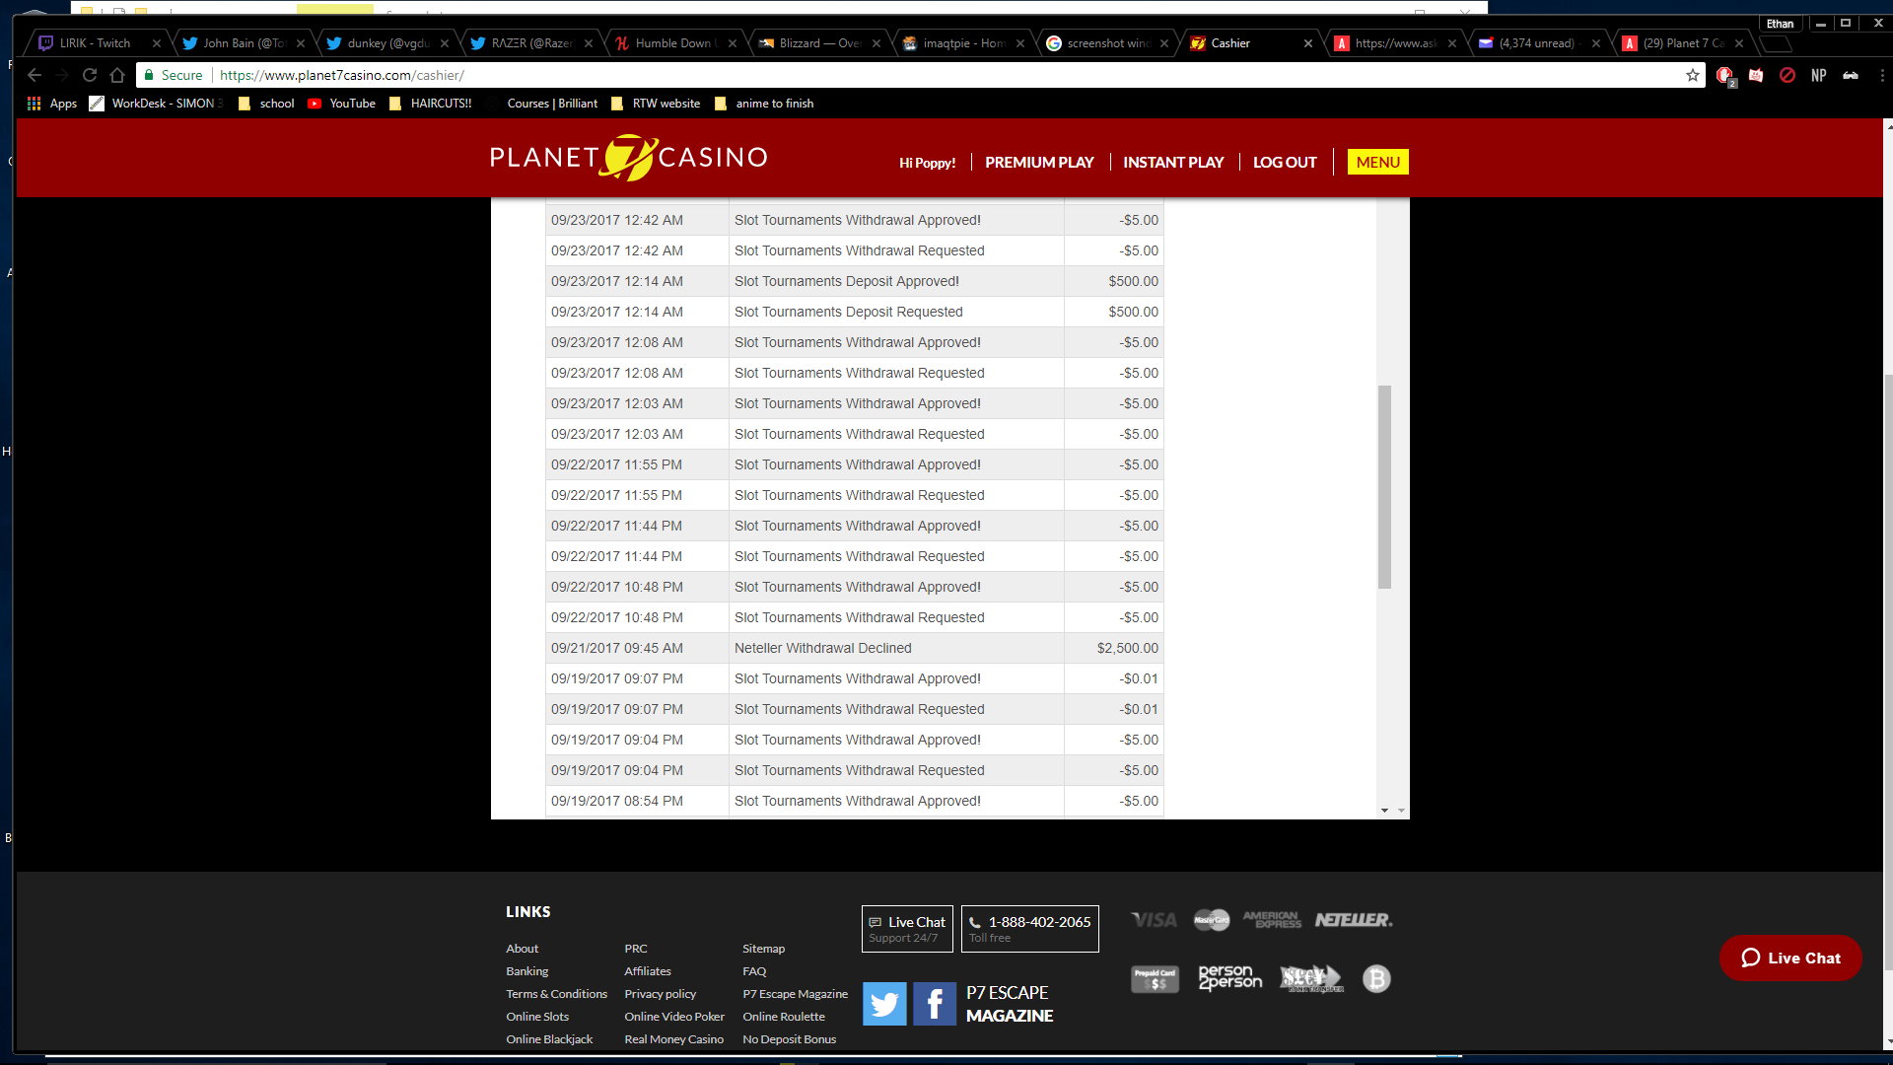Open the YouTube bookmark
Screen dimensions: 1893x1065
click(341, 104)
